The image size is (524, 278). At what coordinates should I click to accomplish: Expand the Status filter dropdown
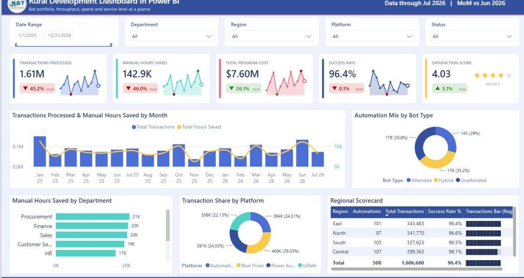coord(472,36)
